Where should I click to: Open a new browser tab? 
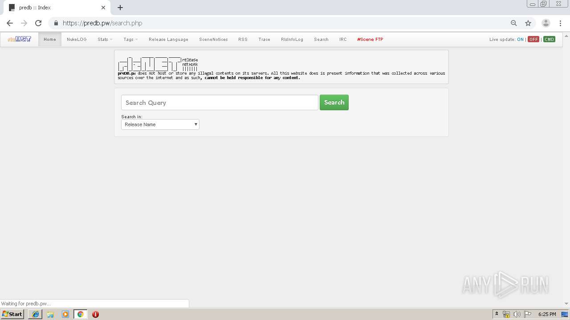coord(120,8)
